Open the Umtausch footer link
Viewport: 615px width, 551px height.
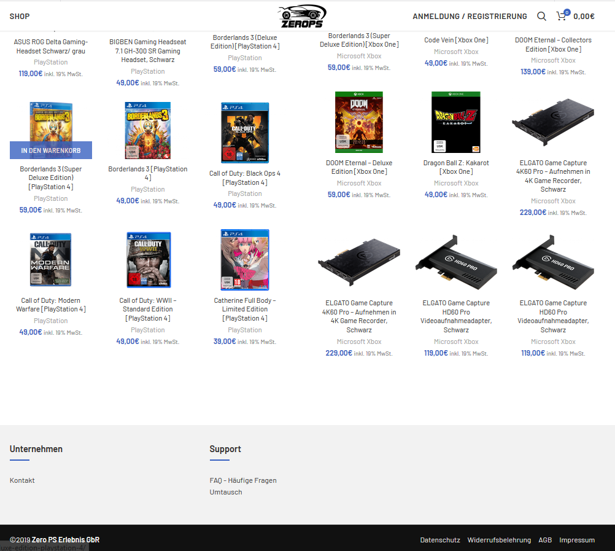coord(226,492)
